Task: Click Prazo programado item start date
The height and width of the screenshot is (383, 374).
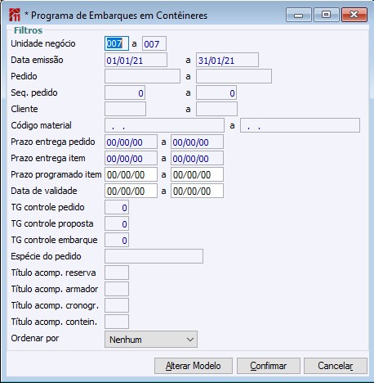Action: coord(131,174)
